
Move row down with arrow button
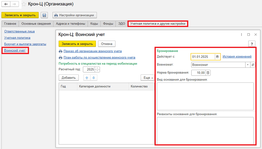pyautogui.click(x=94, y=78)
